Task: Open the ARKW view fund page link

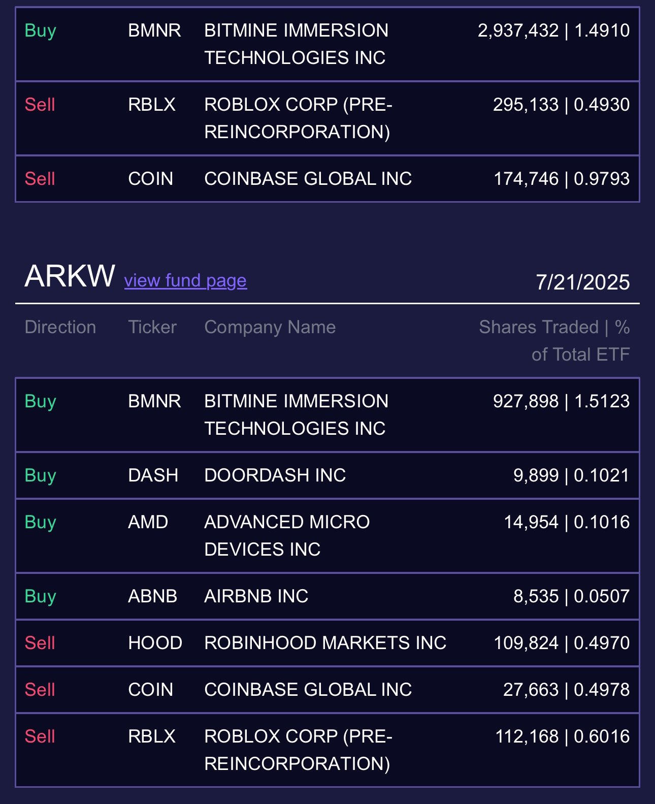Action: 185,280
